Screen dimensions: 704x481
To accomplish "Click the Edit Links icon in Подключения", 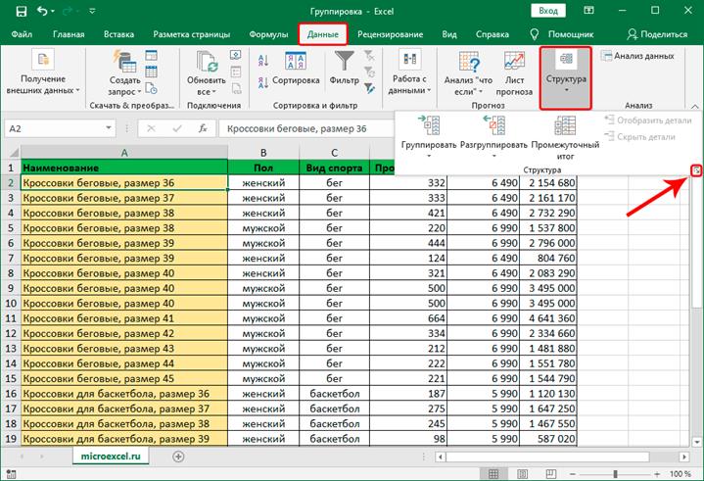I will coord(236,88).
